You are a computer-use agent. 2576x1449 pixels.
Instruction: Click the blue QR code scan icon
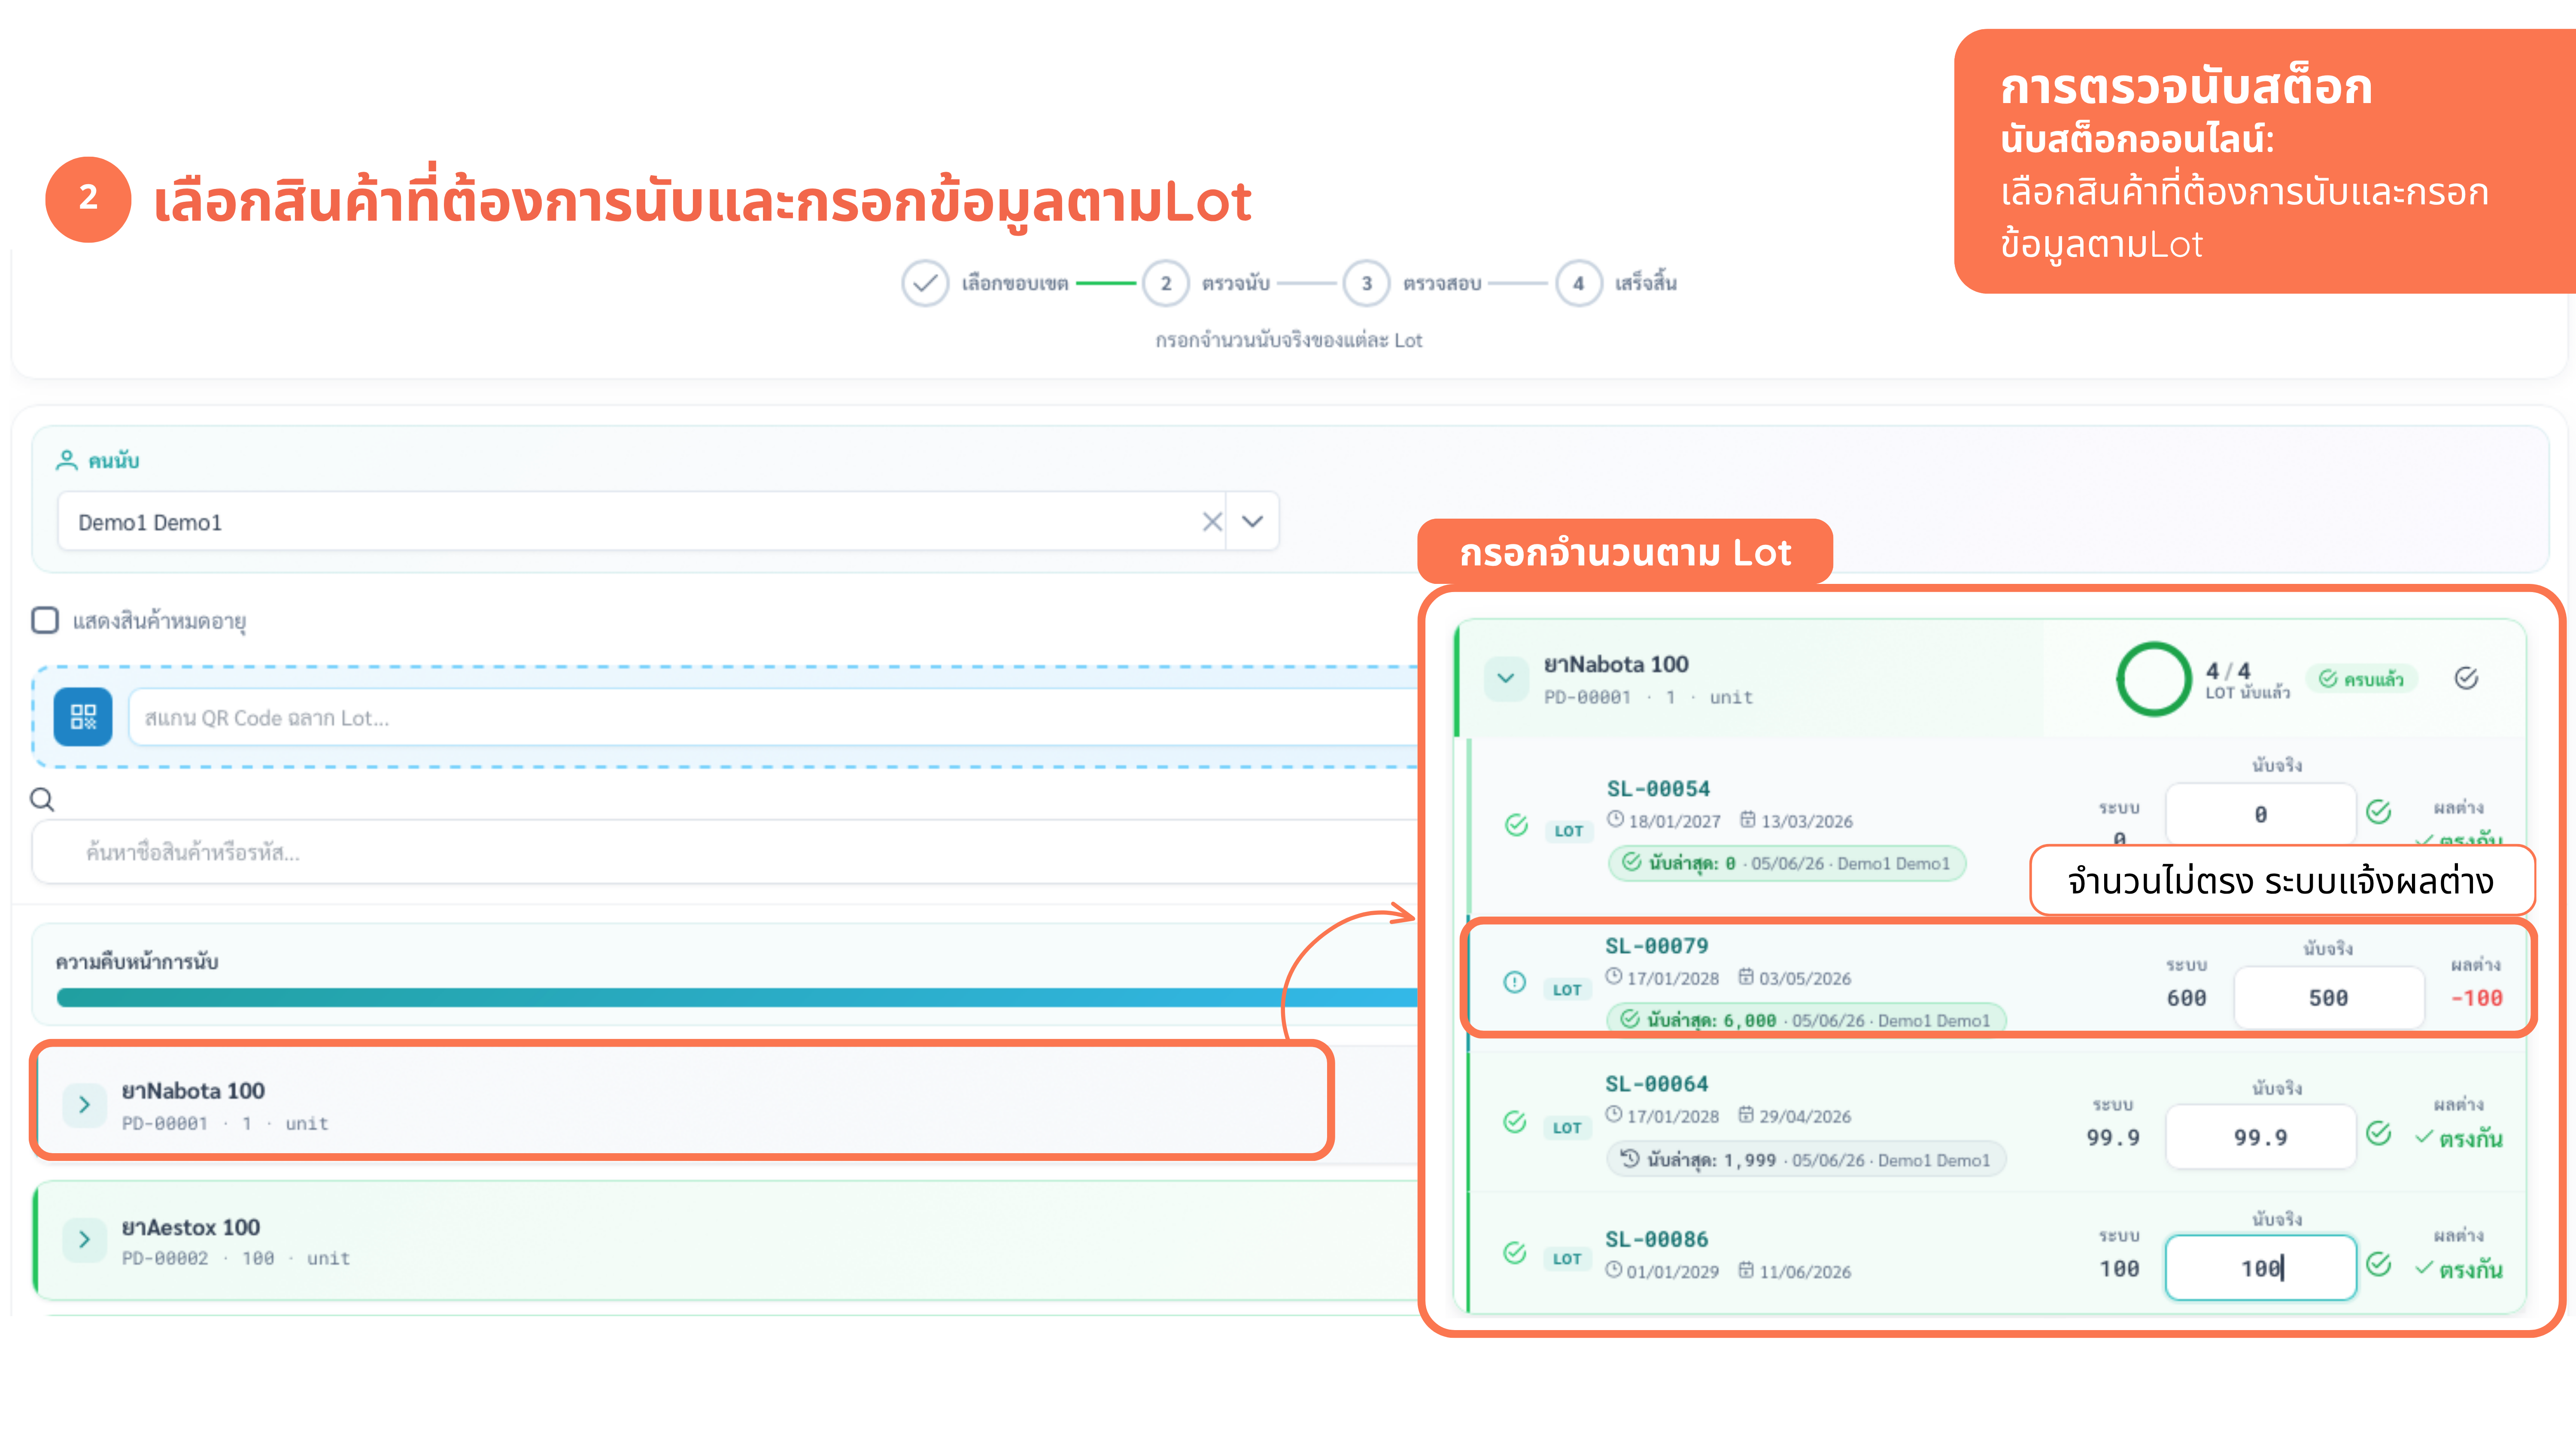click(x=83, y=717)
